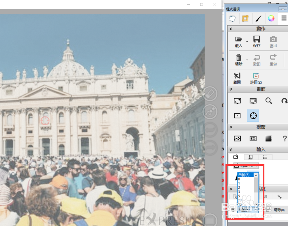This screenshot has height=226, width=288.
Task: Click the magnifier zoom icon in 畫面
Action: [x=269, y=101]
